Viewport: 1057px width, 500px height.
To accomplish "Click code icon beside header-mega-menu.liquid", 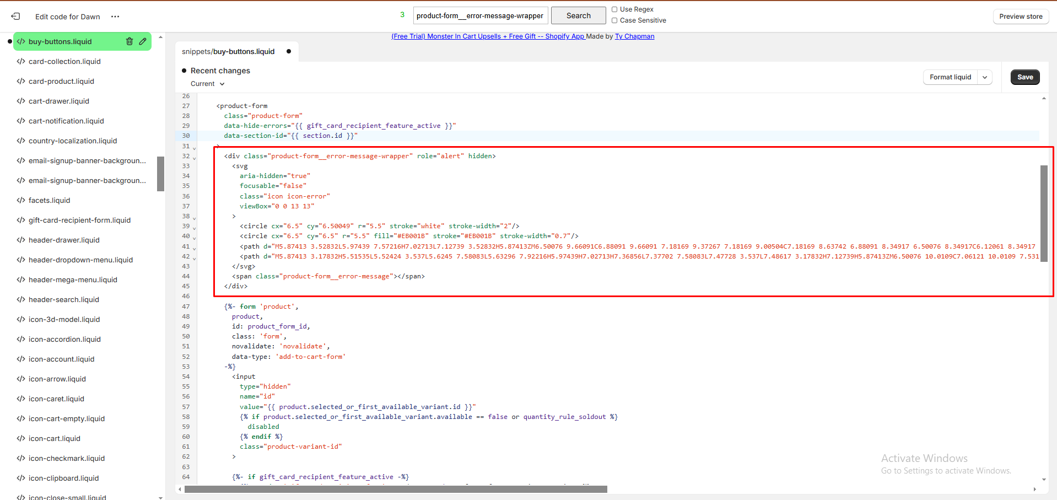I will pos(21,279).
